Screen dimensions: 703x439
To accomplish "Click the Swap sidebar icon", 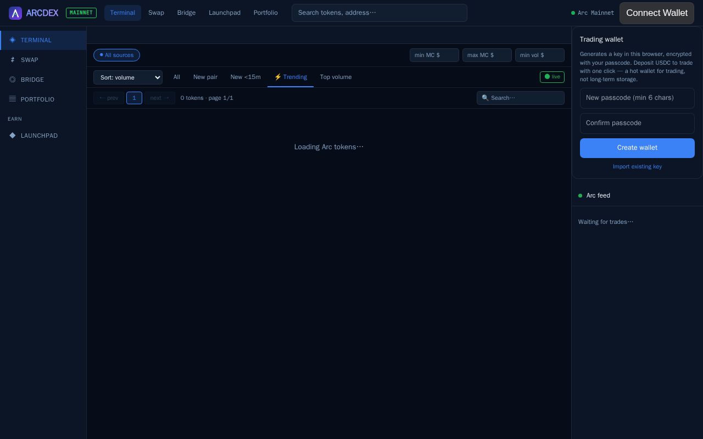I will 13,60.
